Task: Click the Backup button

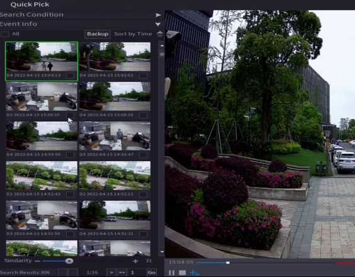Action: tap(98, 34)
